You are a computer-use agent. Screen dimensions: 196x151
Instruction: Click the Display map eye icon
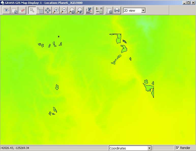(x=6, y=10)
